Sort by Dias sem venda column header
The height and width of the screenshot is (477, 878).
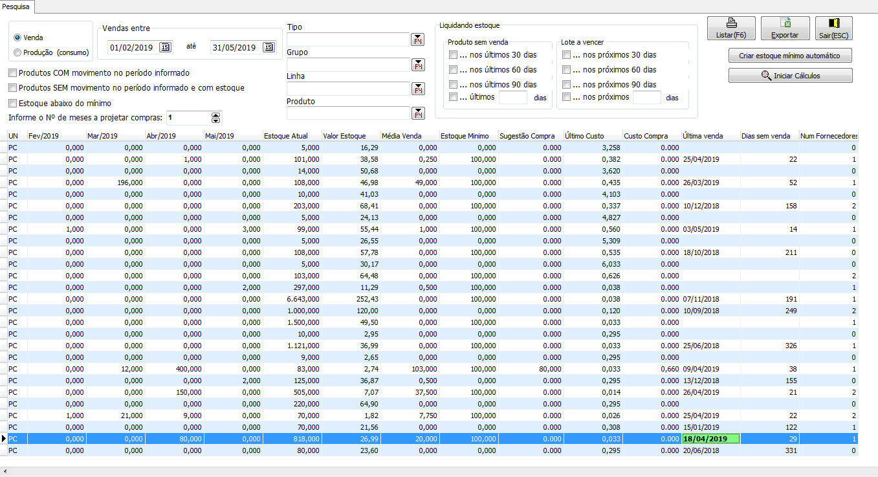pyautogui.click(x=769, y=136)
